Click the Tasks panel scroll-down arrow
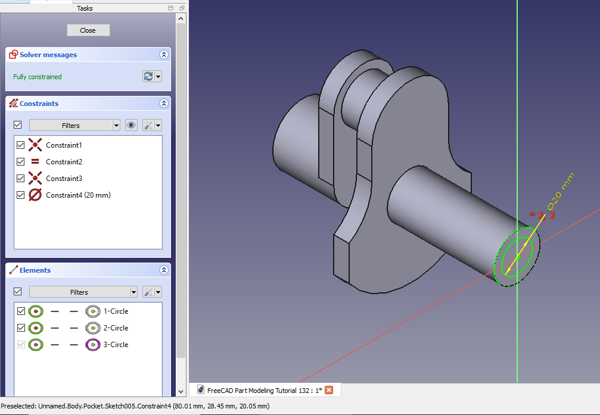The width and height of the screenshot is (600, 415). 181,391
